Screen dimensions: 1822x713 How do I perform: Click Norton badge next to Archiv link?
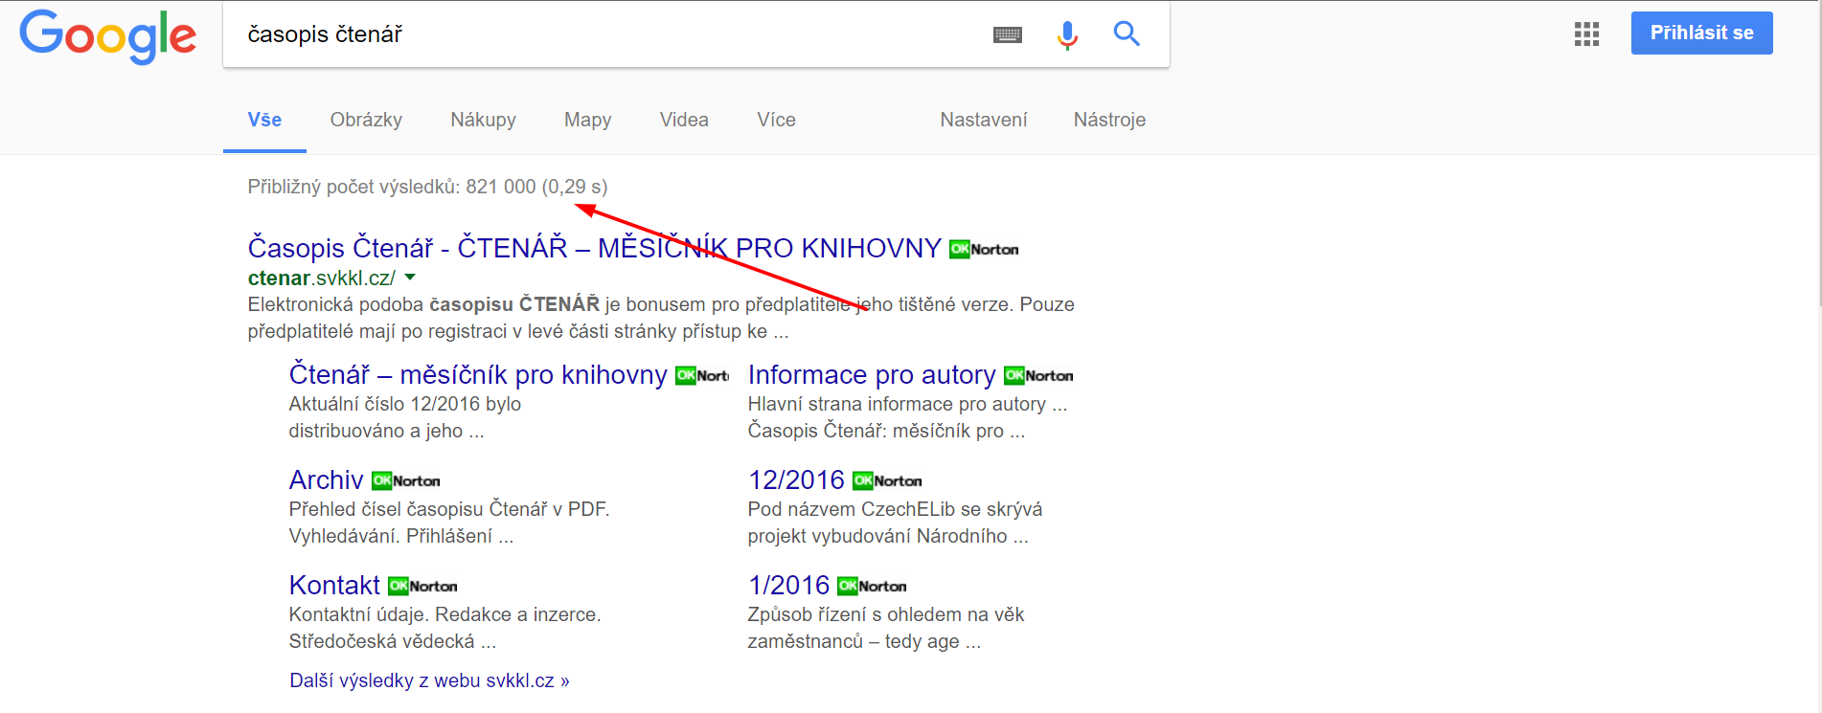click(x=406, y=481)
